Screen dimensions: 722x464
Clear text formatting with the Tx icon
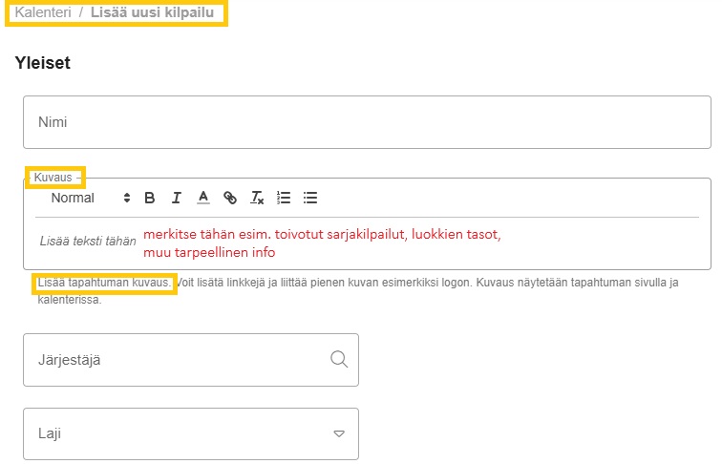(257, 198)
